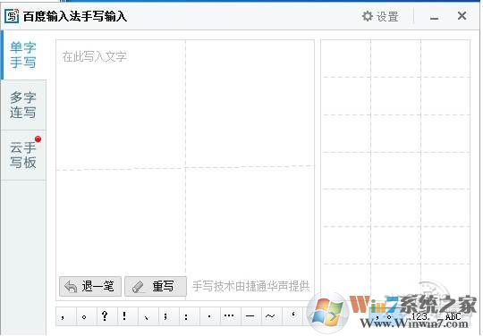The height and width of the screenshot is (336, 483).
Task: Click the Baidu handwriting app logo
Action: coord(12,16)
